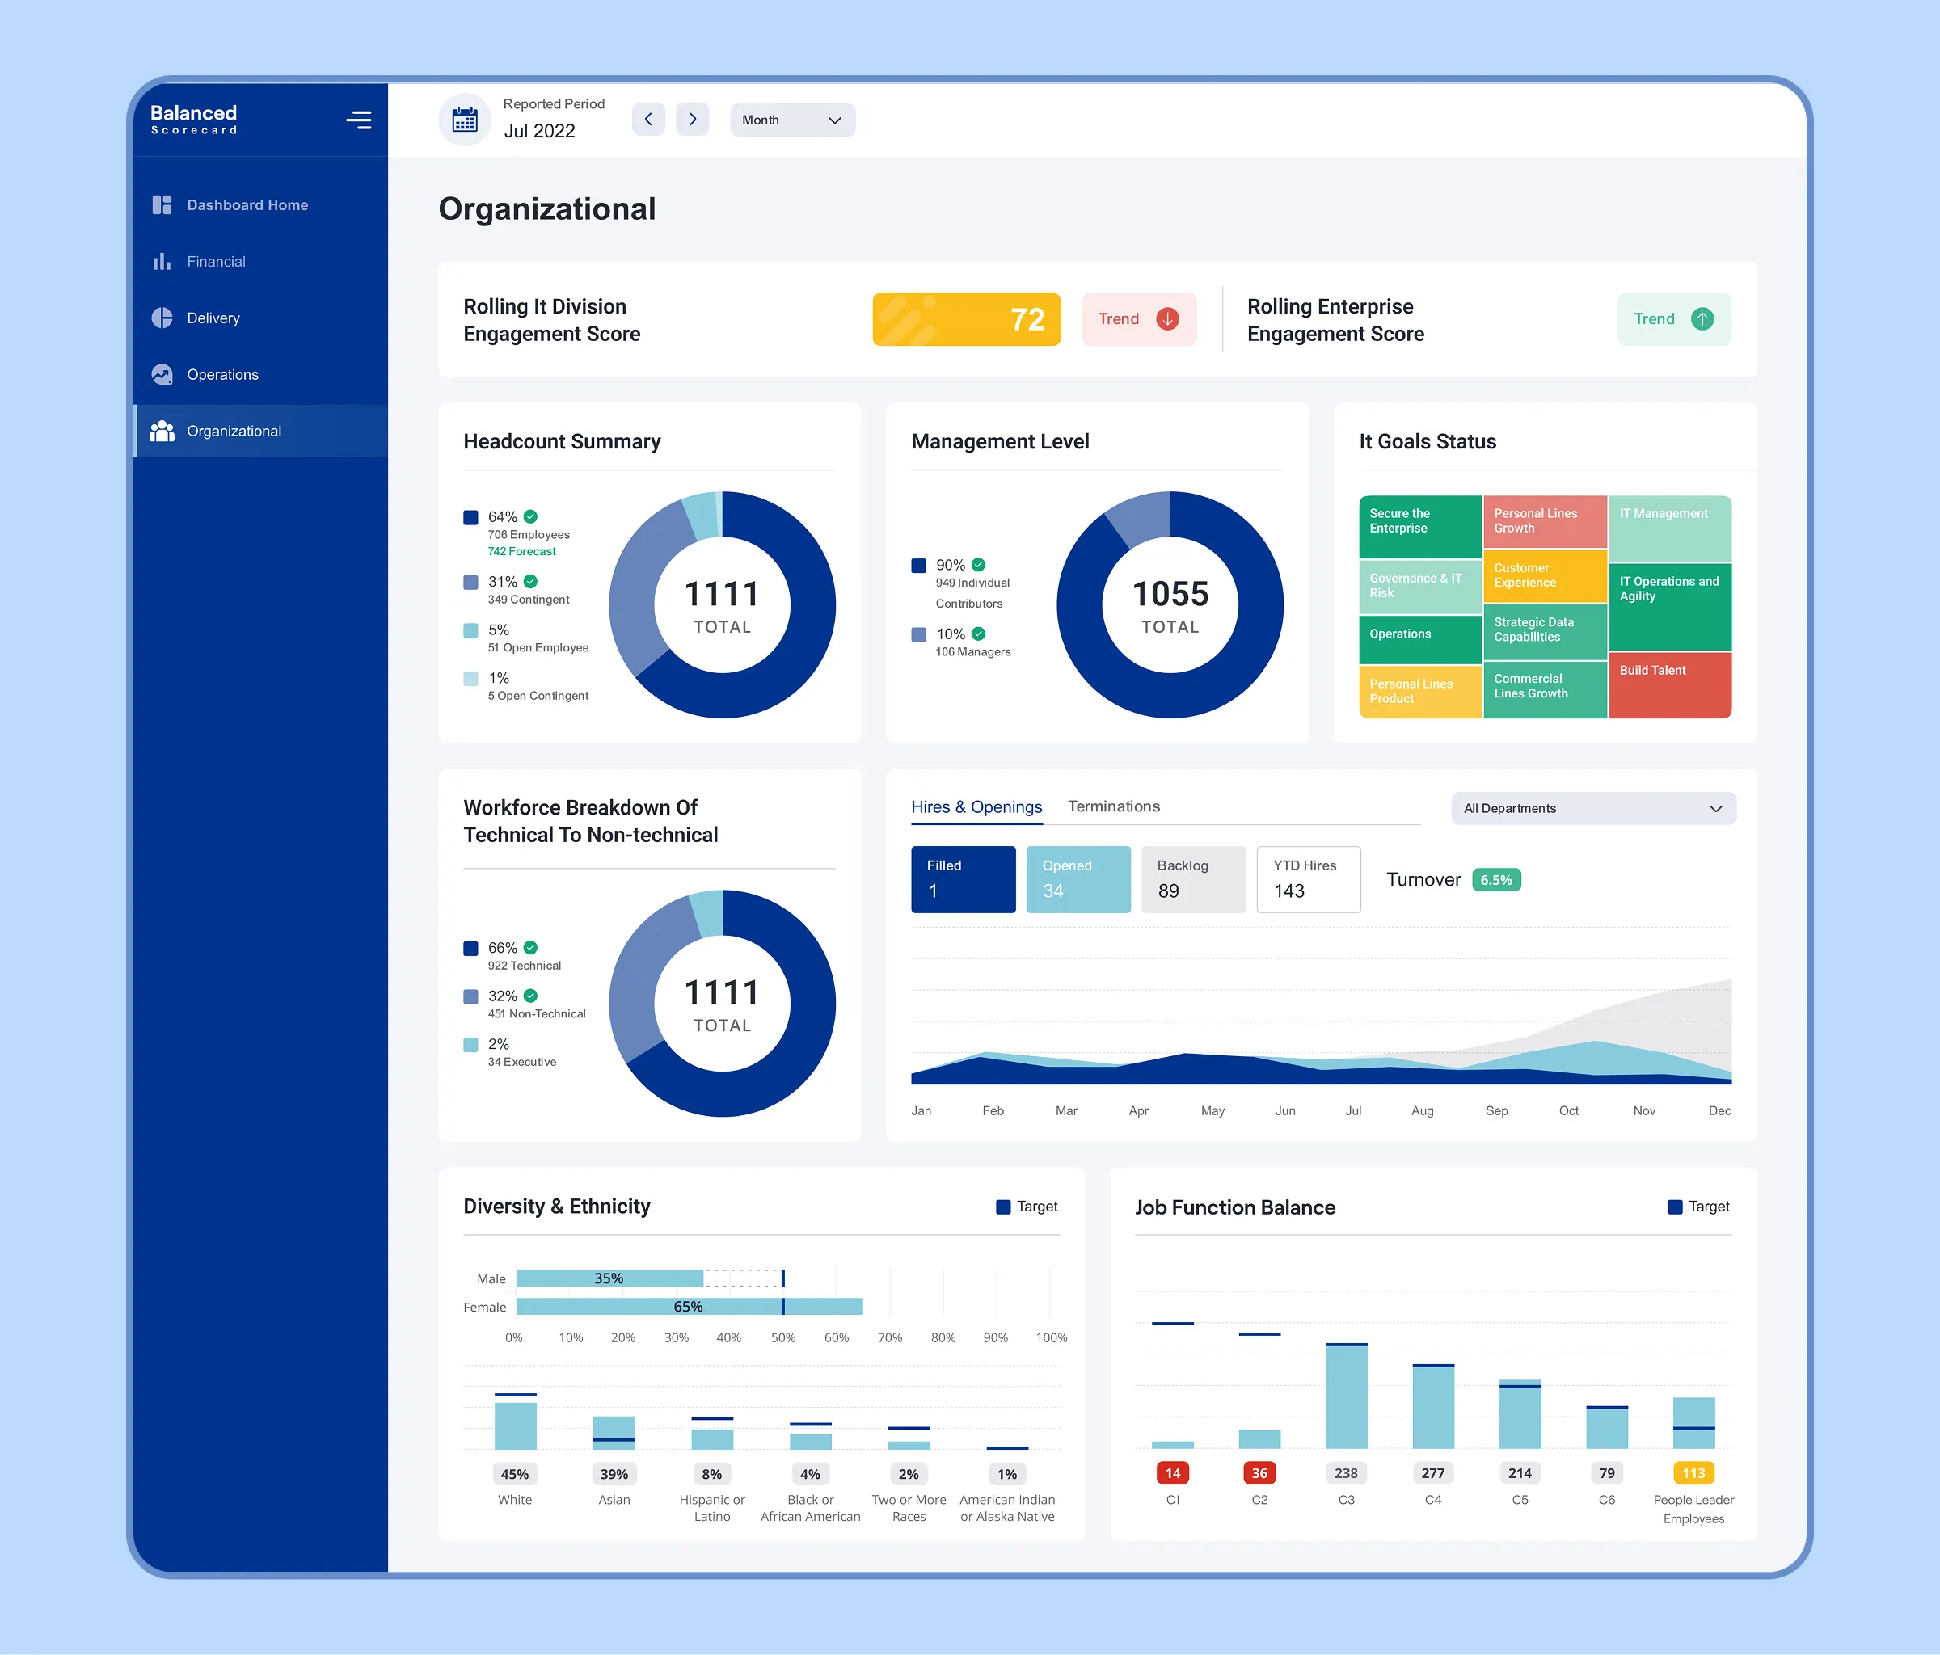
Task: Click the Secure the Enterprise goal tile
Action: click(x=1420, y=527)
